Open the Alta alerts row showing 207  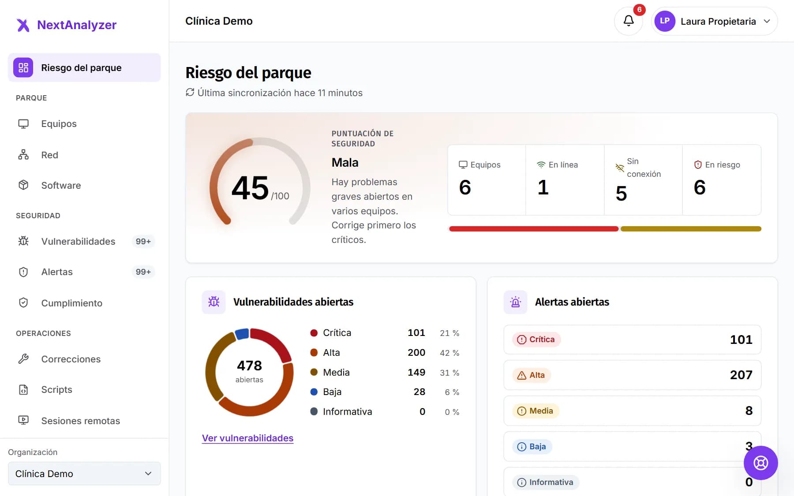[x=632, y=375]
